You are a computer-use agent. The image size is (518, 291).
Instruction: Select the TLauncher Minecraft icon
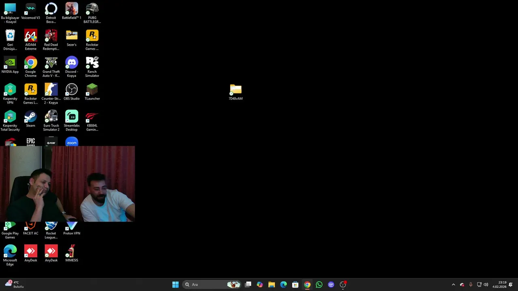(x=92, y=92)
